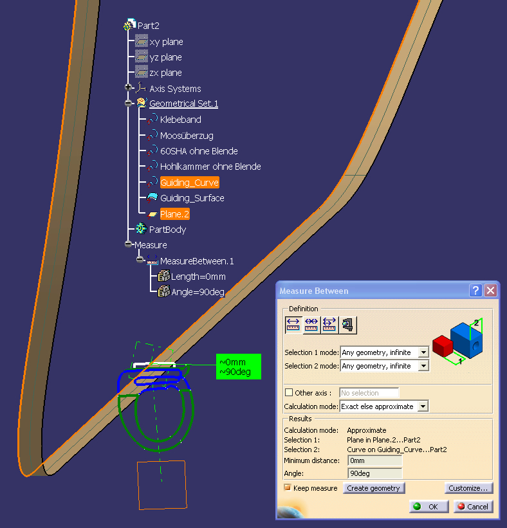The width and height of the screenshot is (507, 528).
Task: Click the Guiding_Curve icon in tree
Action: [152, 182]
